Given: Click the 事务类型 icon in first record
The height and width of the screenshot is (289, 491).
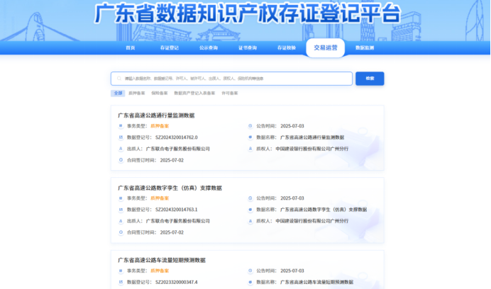Looking at the screenshot, I should (x=121, y=126).
